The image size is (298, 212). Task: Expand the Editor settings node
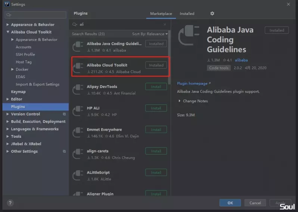tap(7, 99)
